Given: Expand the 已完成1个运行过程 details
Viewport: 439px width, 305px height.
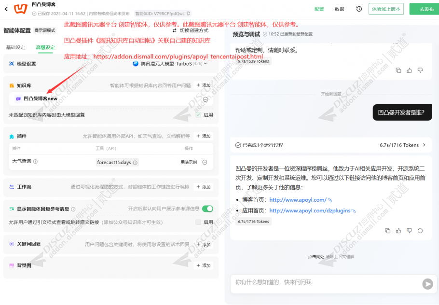Looking at the screenshot, I should (330, 145).
